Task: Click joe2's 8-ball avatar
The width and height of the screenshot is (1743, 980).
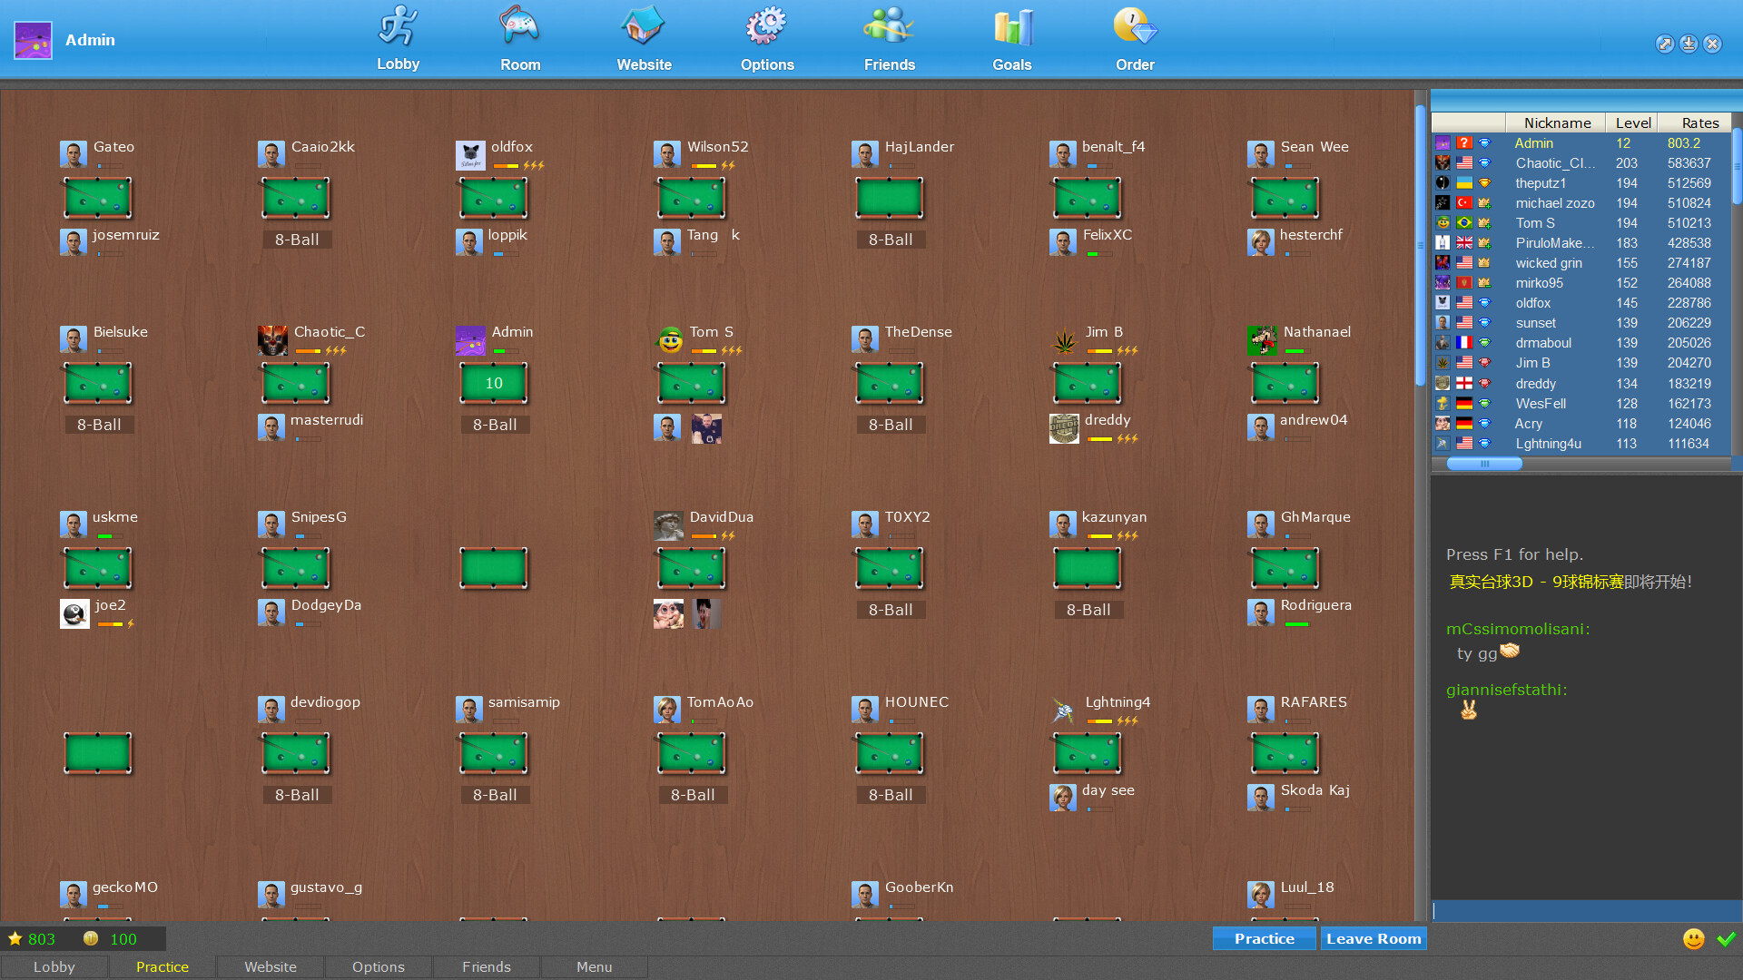Action: point(74,614)
